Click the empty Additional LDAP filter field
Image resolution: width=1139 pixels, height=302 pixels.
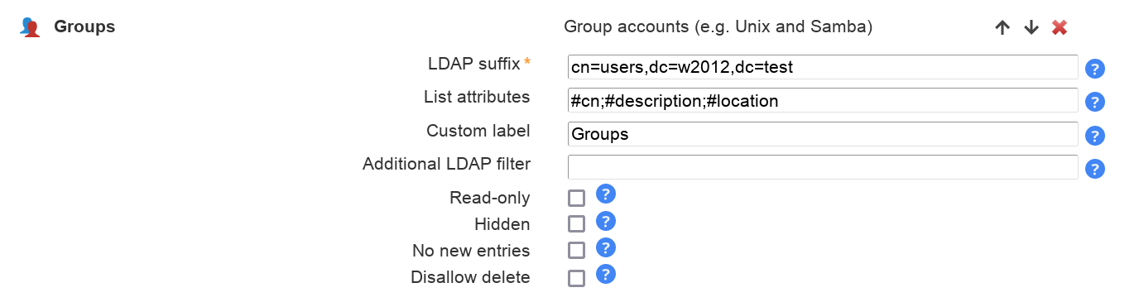click(x=823, y=167)
